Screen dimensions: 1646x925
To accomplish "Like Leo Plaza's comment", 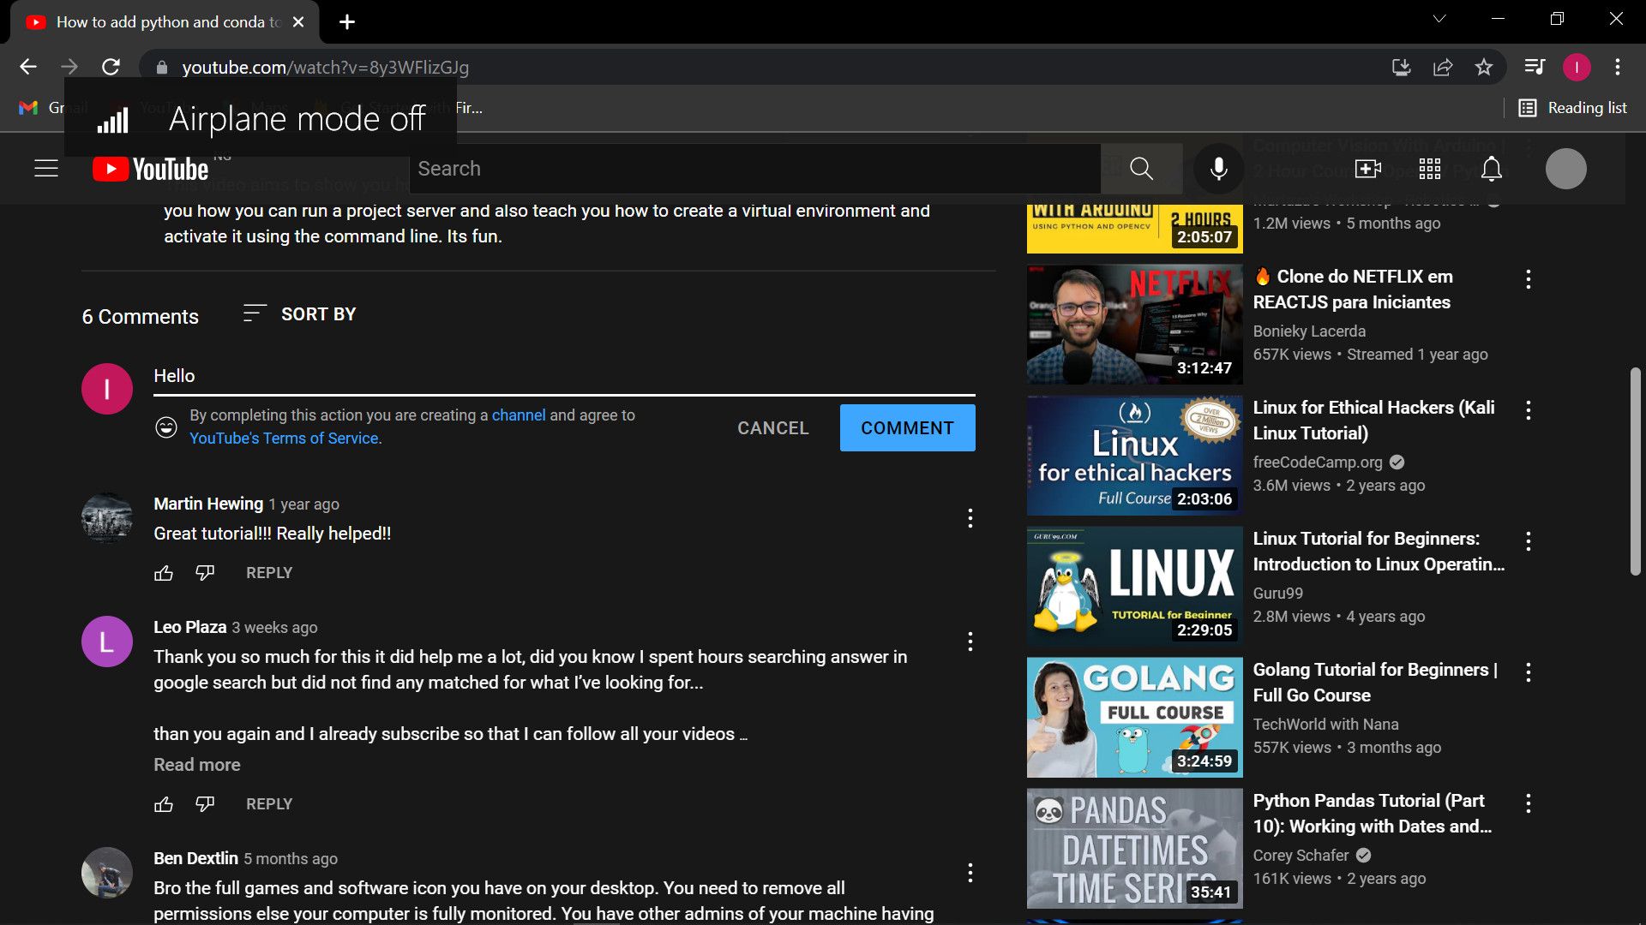I will (x=164, y=804).
